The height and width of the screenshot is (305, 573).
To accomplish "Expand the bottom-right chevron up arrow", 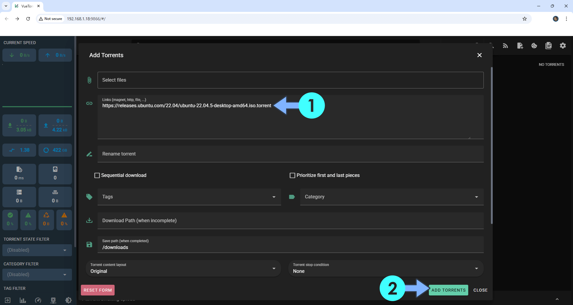I will coord(557,299).
